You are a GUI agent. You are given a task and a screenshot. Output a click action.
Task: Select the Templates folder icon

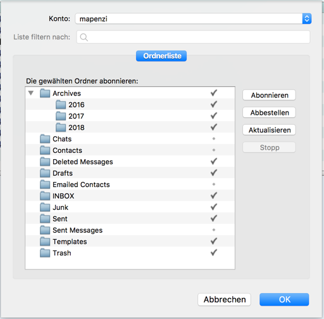(45, 242)
